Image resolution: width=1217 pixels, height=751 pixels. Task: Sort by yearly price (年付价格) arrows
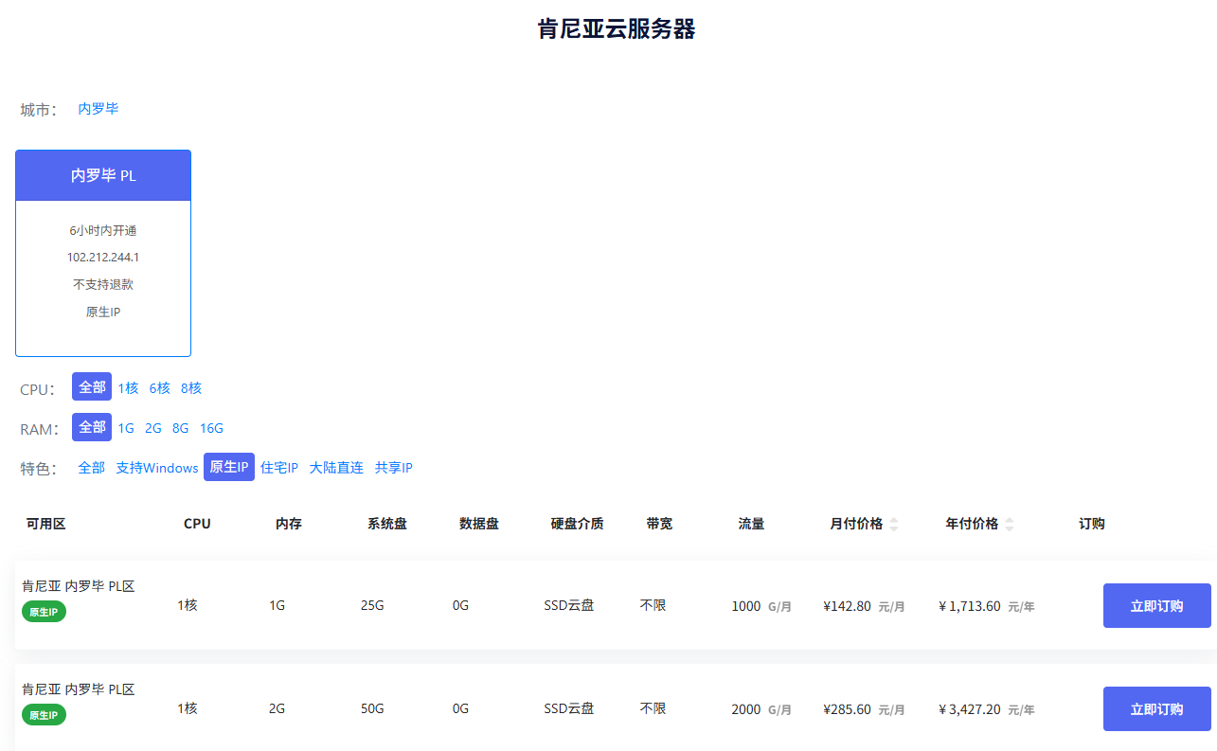click(x=1009, y=524)
